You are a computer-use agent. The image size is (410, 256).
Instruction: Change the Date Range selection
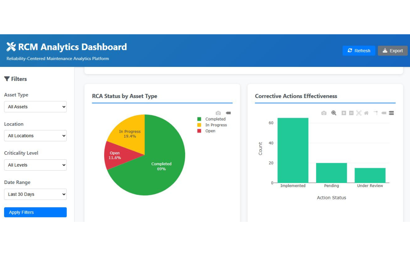(35, 194)
